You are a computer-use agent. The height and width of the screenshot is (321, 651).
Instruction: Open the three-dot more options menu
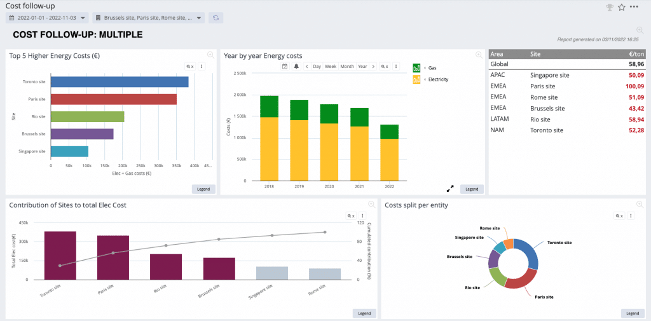pyautogui.click(x=634, y=6)
